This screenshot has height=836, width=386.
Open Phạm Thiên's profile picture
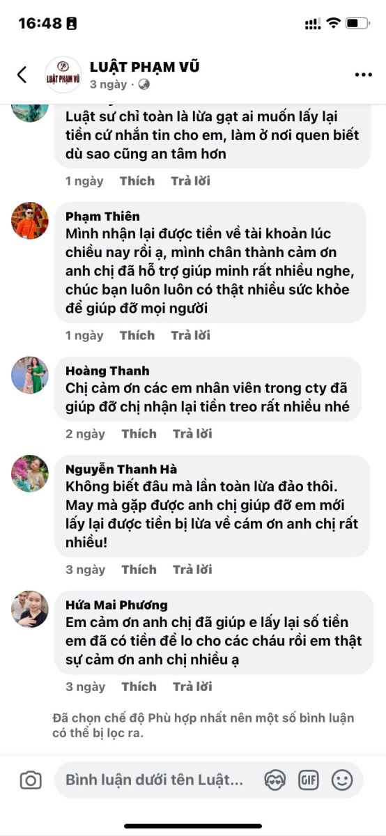pos(30,221)
